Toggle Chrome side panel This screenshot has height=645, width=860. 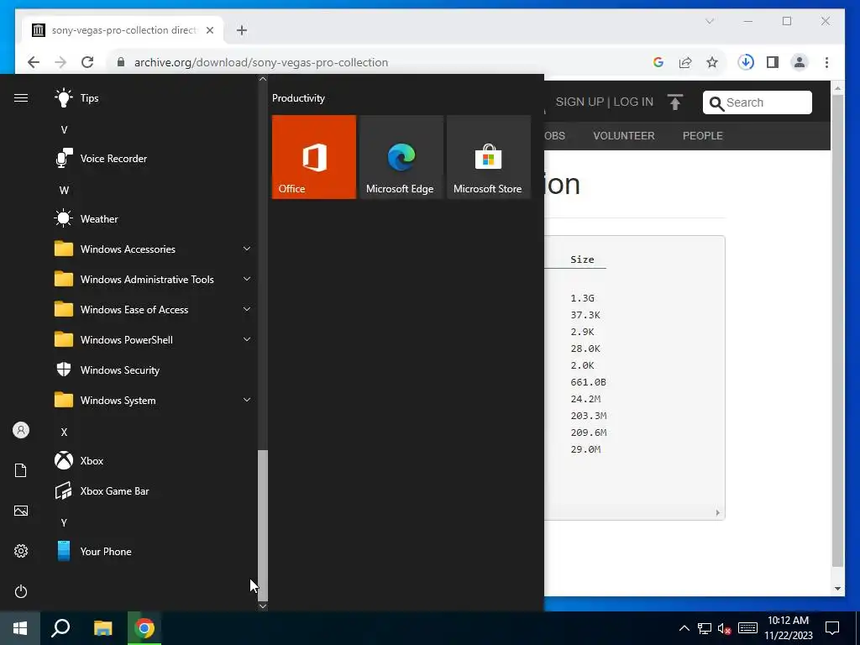tap(773, 62)
